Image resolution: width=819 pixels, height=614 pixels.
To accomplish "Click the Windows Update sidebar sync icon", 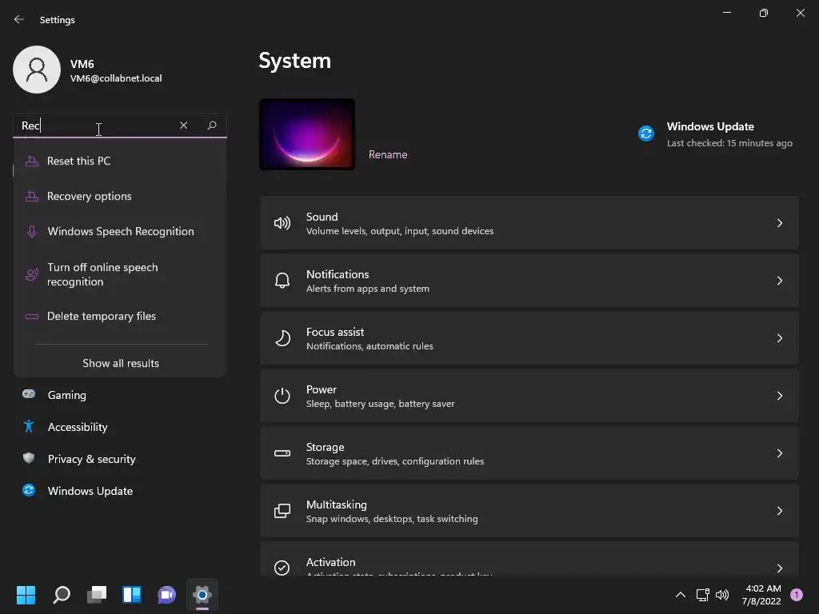I will [29, 490].
